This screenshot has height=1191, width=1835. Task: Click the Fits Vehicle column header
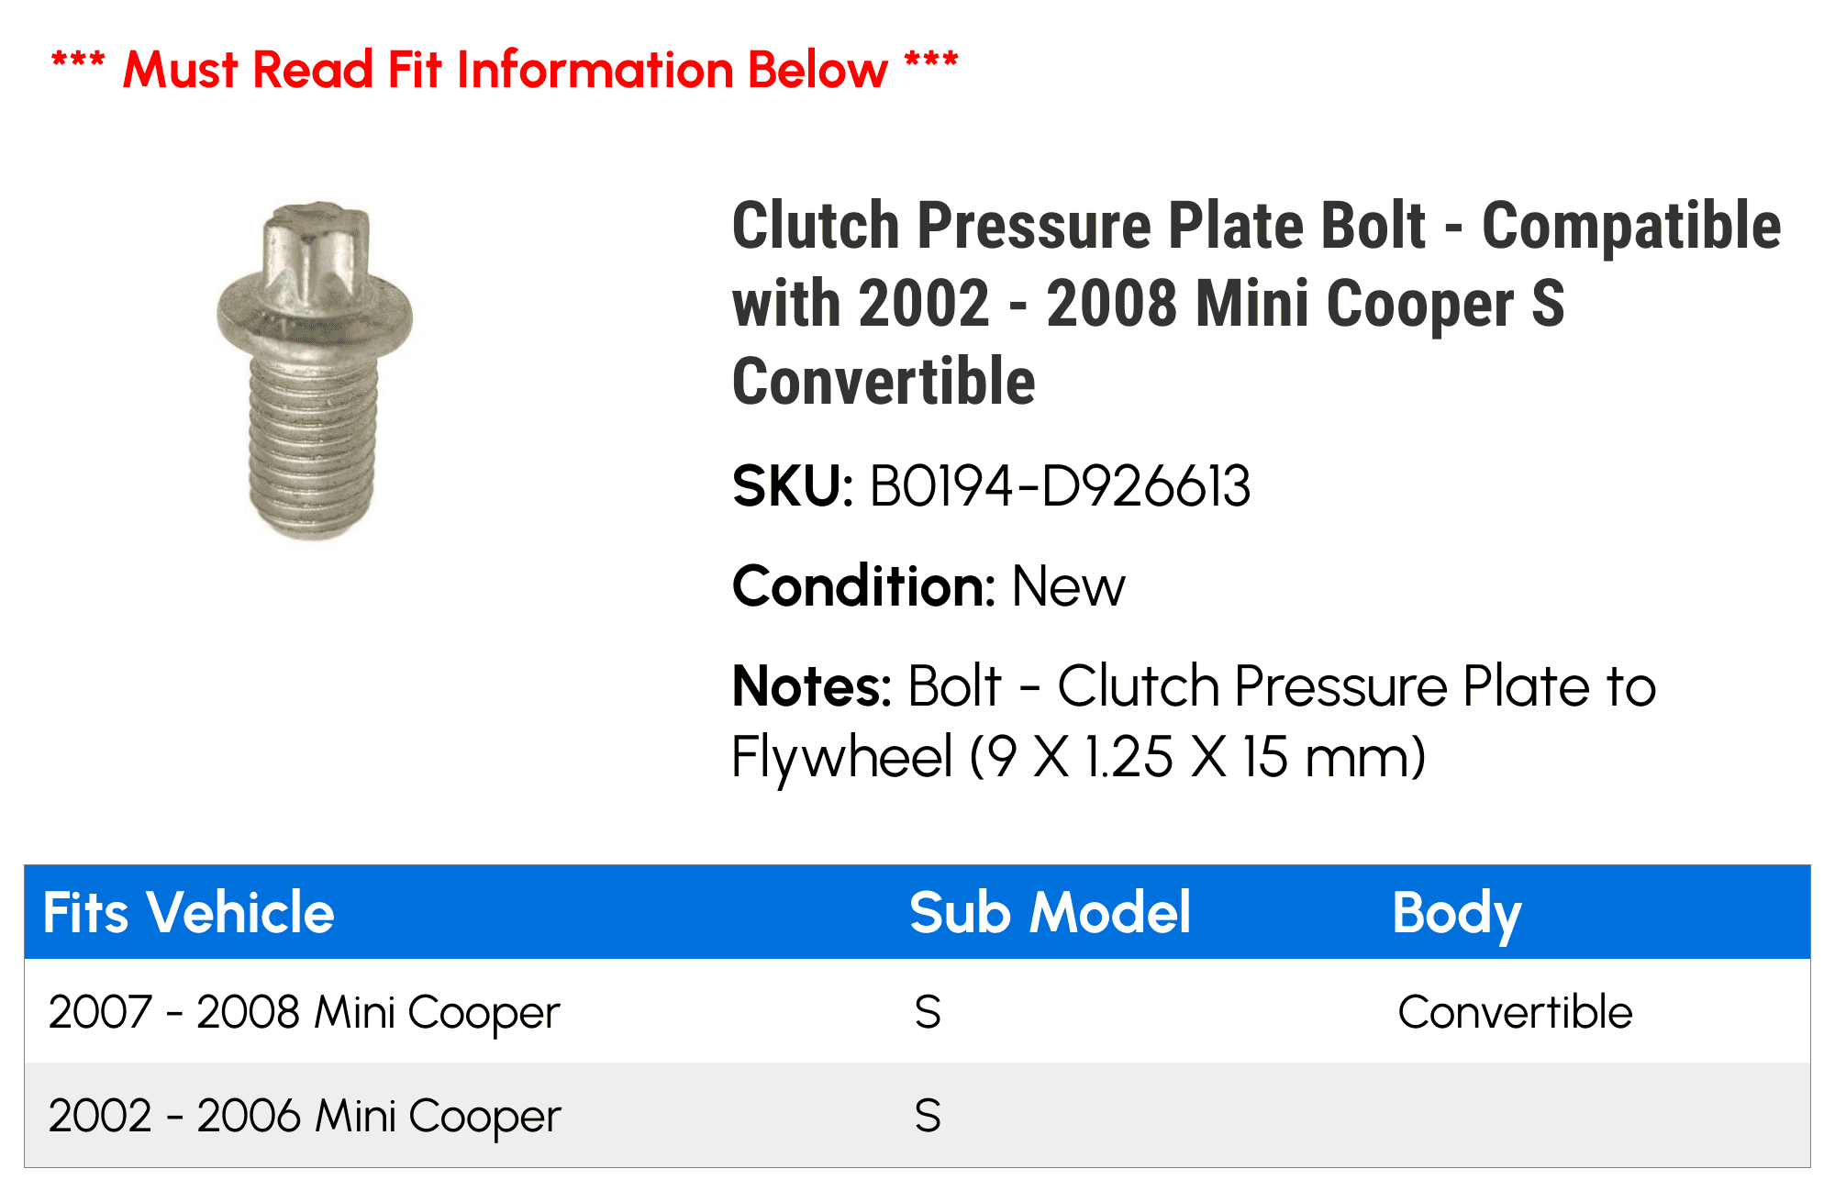(189, 913)
